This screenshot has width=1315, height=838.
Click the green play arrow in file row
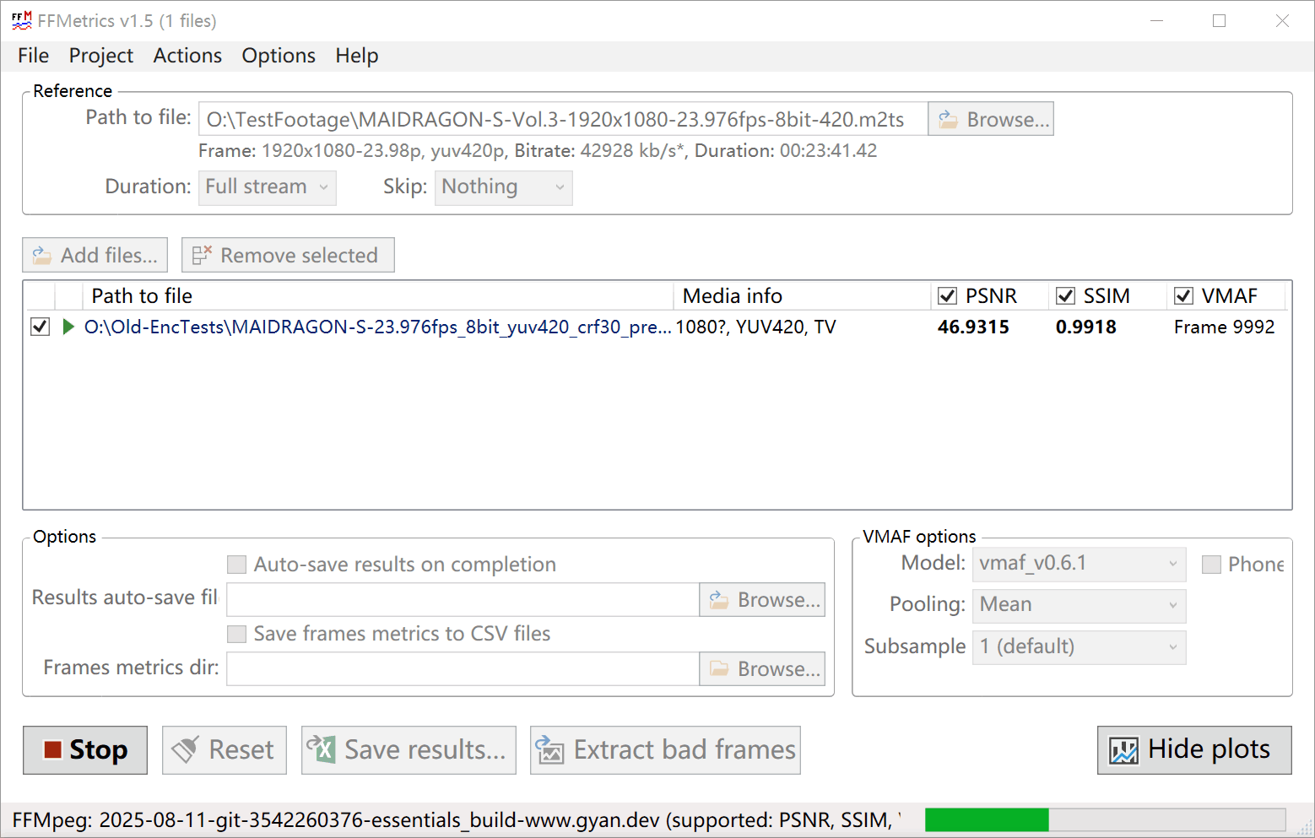pyautogui.click(x=68, y=327)
